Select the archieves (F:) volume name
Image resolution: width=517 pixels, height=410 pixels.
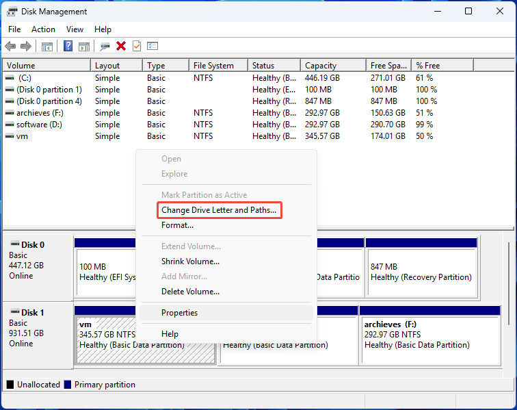coord(40,113)
